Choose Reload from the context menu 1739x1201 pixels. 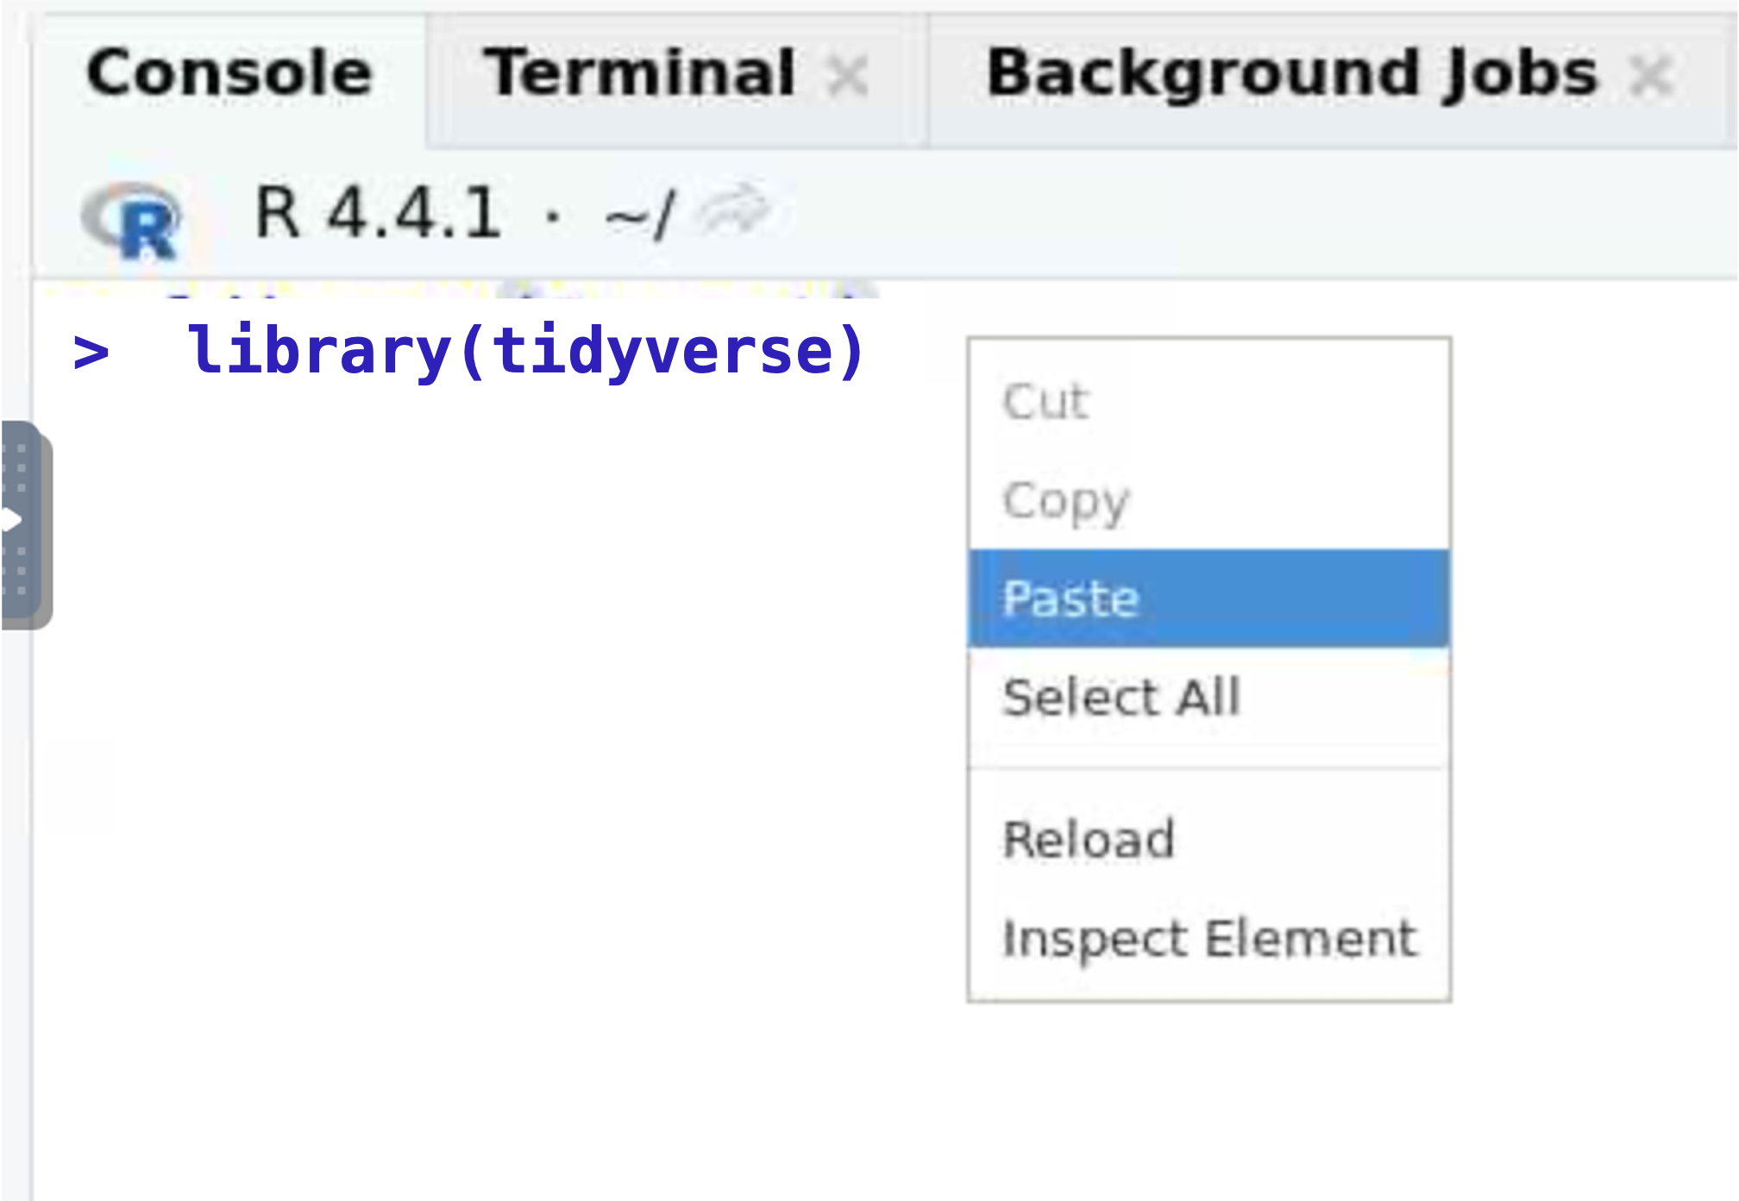(x=1088, y=839)
